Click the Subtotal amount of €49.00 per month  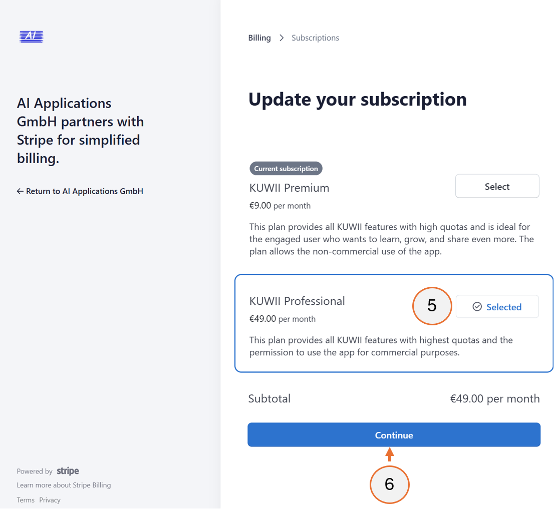pyautogui.click(x=494, y=398)
